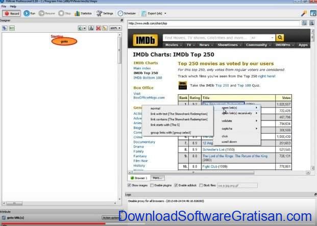Image resolution: width=317 pixels, height=226 pixels.
Task: Open the Export (xls) dropdown arrow
Action: (165, 14)
